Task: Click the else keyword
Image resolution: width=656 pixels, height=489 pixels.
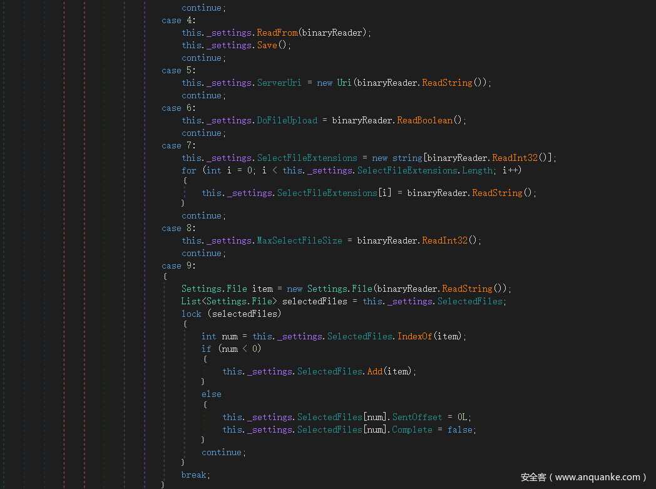Action: (x=212, y=394)
